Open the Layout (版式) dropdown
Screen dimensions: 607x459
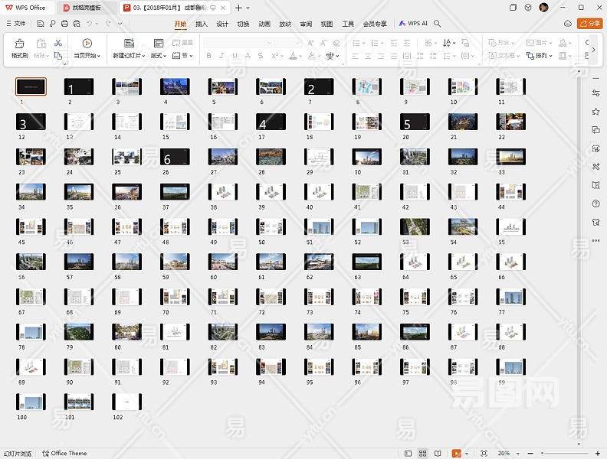[158, 56]
